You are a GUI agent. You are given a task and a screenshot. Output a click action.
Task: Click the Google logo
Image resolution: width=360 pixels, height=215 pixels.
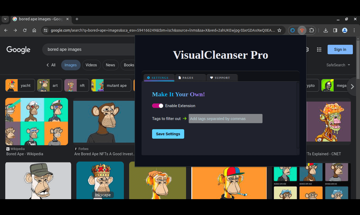18,50
